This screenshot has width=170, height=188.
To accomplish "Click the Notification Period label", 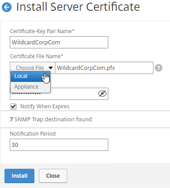I will click(x=33, y=134).
